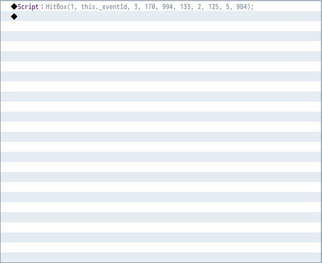The width and height of the screenshot is (322, 263).
Task: Click the closing semicolon of the HitBox script
Action: pos(252,7)
